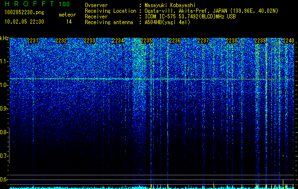This screenshot has height=189, width=298.
Task: Select the 2233 time marker
Action: (90, 41)
